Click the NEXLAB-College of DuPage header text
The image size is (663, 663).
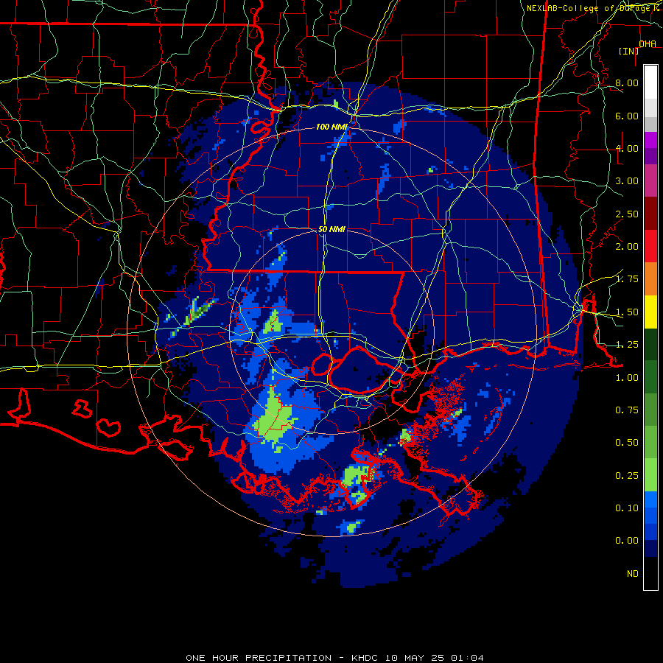[588, 8]
